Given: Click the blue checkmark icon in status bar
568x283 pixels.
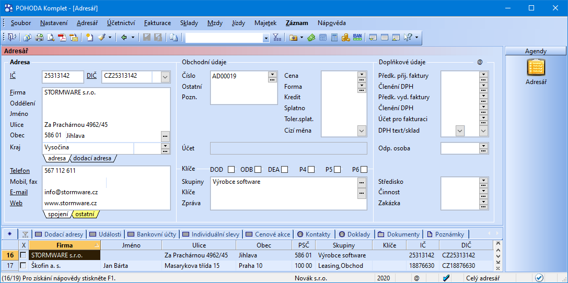Looking at the screenshot, I should click(x=446, y=278).
